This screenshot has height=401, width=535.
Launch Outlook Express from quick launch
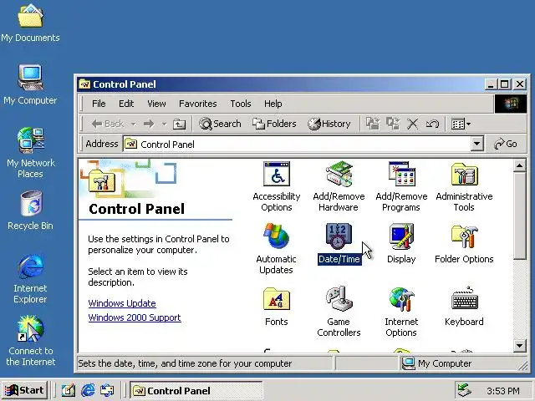point(107,390)
